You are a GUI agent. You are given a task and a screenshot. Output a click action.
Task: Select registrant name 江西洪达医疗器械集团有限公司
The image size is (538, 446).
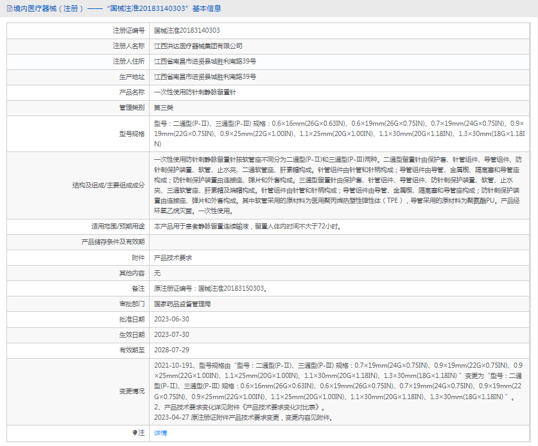(198, 46)
